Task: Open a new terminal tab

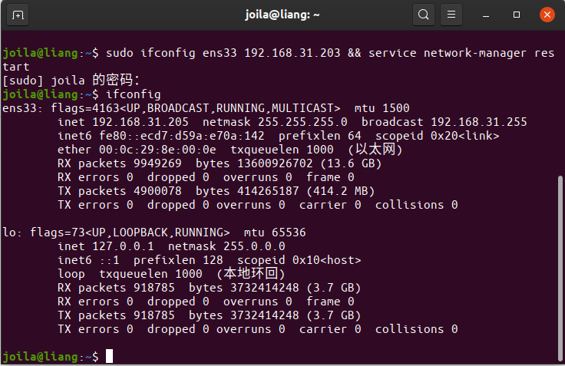Action: click(18, 15)
